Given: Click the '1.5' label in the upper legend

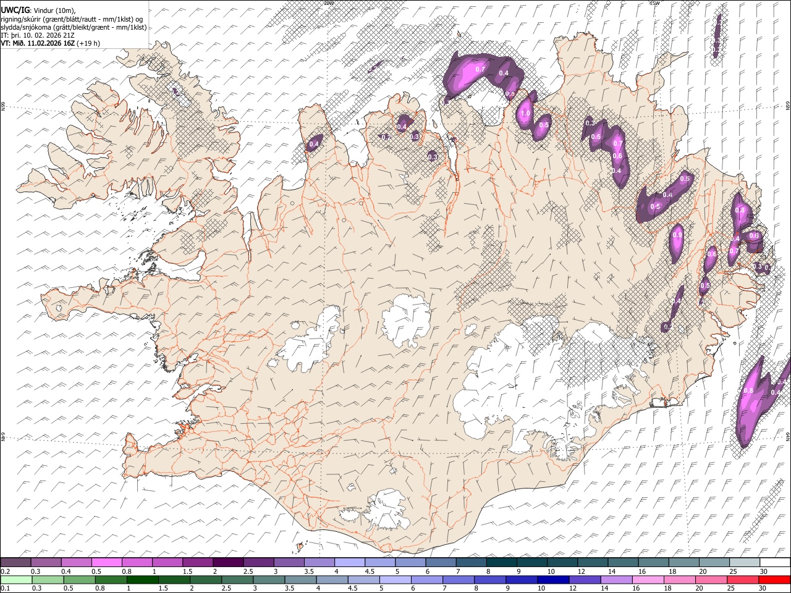Looking at the screenshot, I should click(187, 571).
